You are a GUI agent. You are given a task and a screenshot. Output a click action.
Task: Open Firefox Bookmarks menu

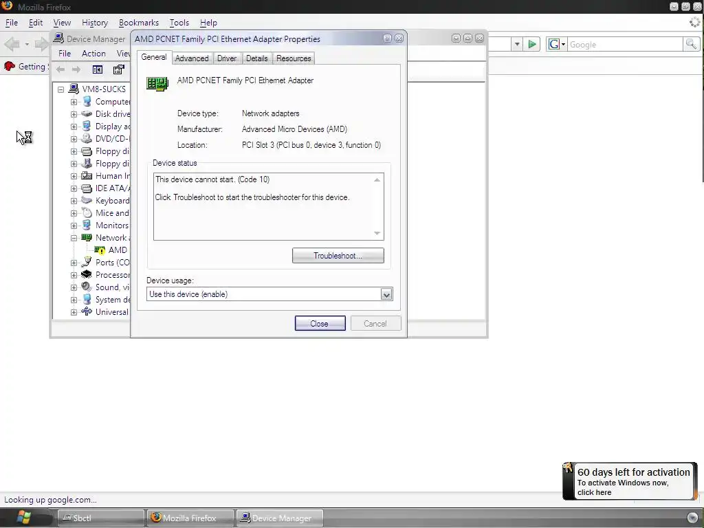coord(139,23)
